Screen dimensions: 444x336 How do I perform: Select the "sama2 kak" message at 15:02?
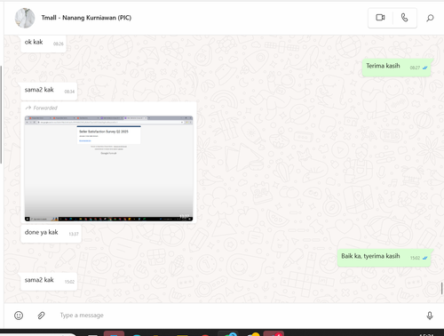49,281
